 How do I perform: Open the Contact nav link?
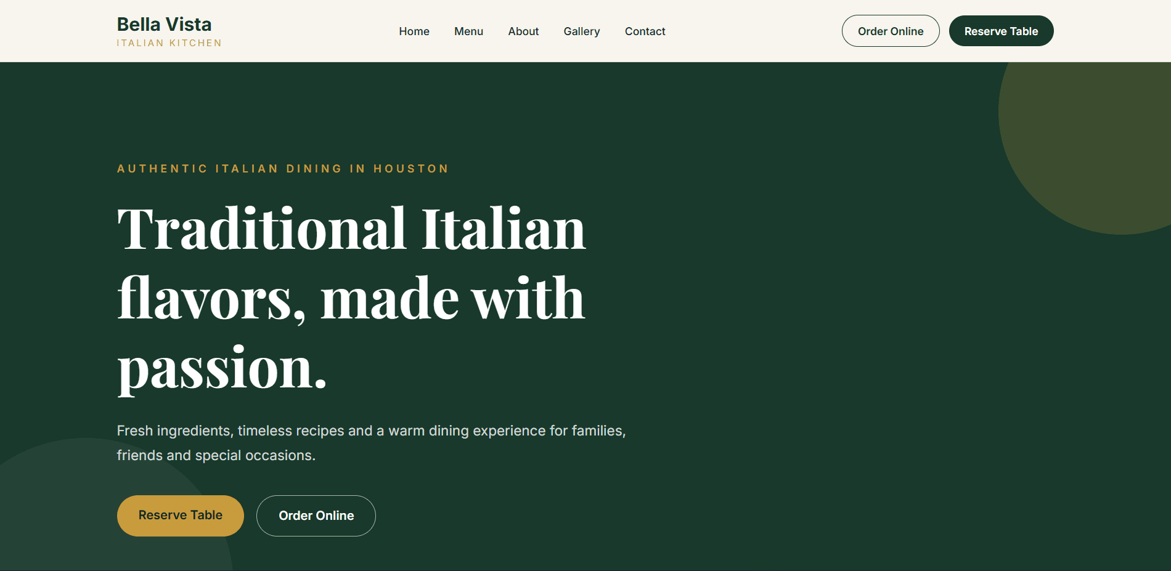[645, 31]
